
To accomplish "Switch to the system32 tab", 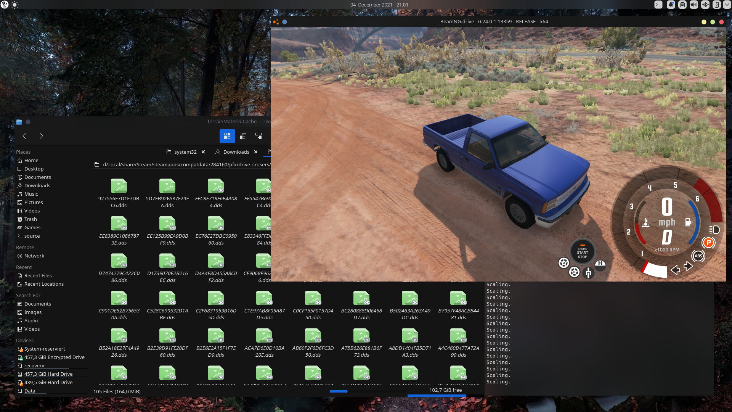I will coord(185,152).
